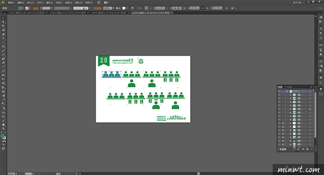The width and height of the screenshot is (324, 175).
Task: Select the Hand tool
Action: pos(3,125)
